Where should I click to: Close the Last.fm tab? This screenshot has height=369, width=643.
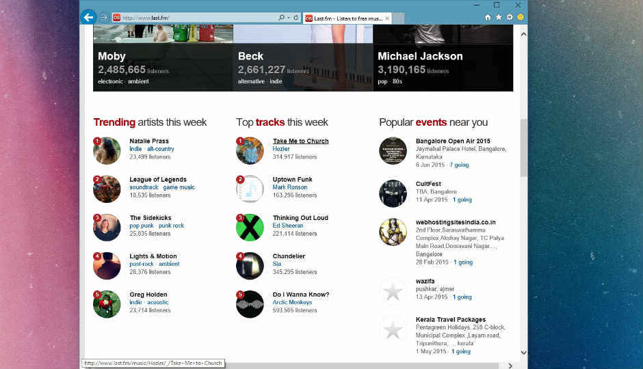click(386, 18)
